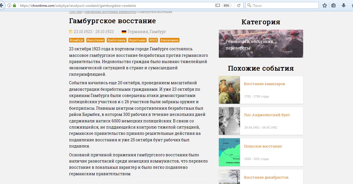Image resolution: width=353 pixels, height=184 pixels.
Task: Open ChroTime breadcrumb link
Action: pyautogui.click(x=76, y=12)
